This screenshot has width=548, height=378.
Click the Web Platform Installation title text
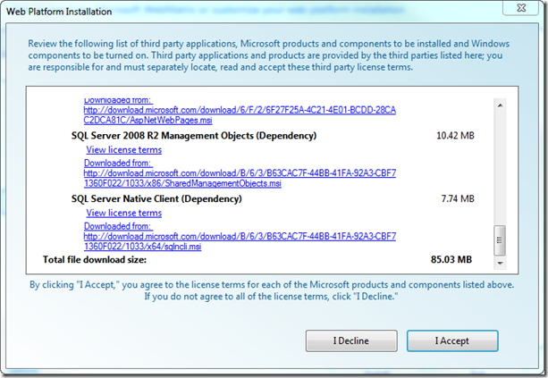[59, 12]
